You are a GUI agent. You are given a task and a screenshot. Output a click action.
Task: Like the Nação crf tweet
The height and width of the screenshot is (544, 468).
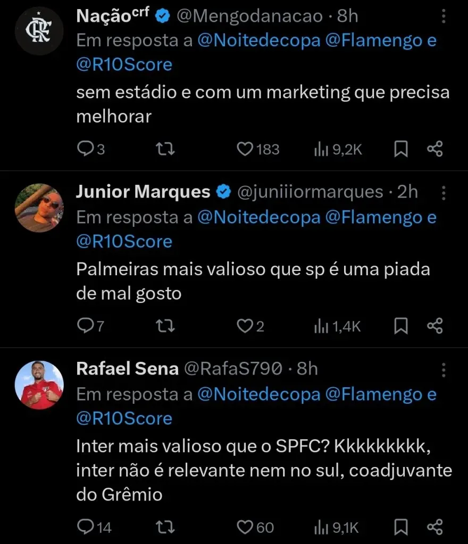245,150
